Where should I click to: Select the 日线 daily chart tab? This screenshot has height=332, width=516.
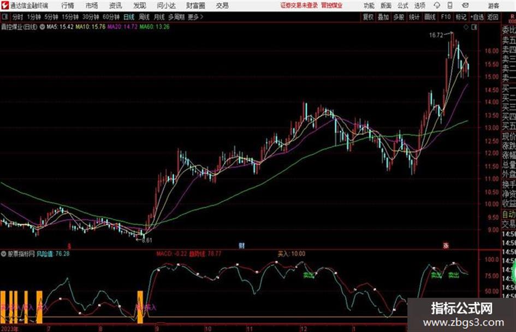tap(129, 17)
